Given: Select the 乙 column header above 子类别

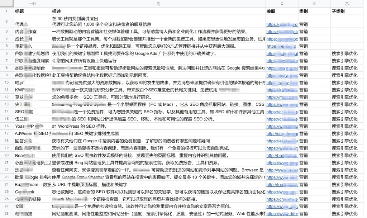Looking at the screenshot, I should (x=347, y=4).
